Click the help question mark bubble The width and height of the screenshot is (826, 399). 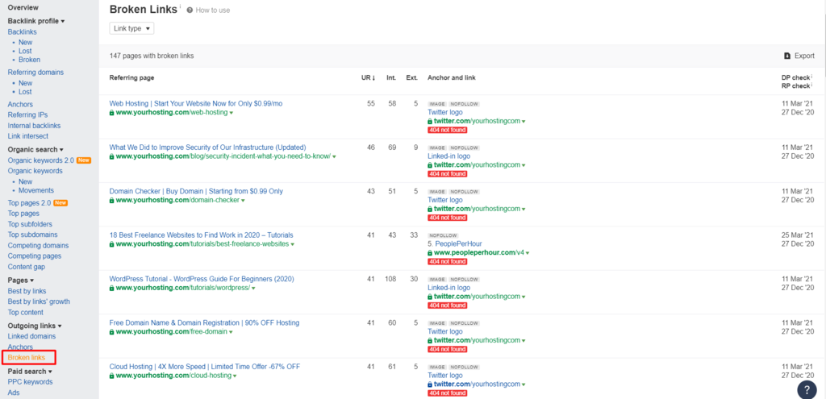click(807, 389)
